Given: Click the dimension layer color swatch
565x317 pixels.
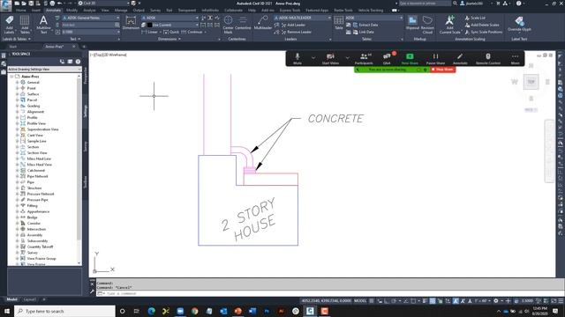Looking at the screenshot, I should pos(149,25).
